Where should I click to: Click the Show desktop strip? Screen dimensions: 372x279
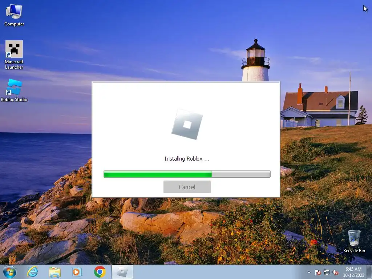click(x=369, y=272)
